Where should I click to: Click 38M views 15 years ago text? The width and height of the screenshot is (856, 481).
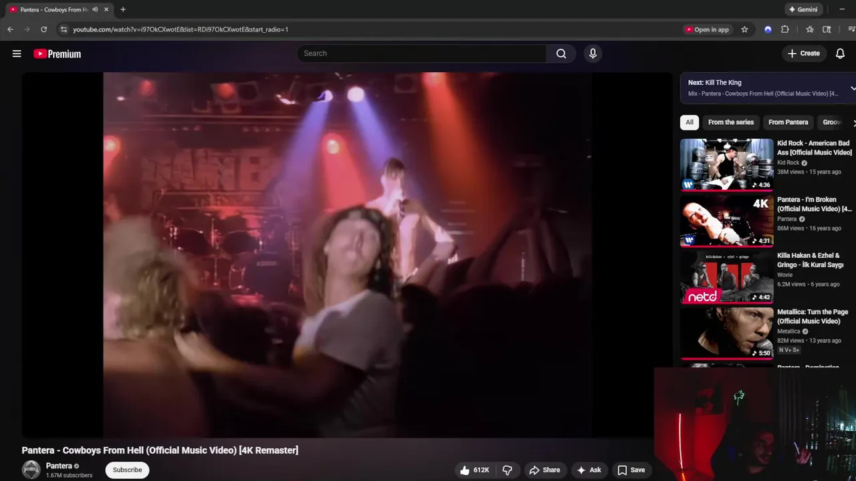(x=809, y=172)
